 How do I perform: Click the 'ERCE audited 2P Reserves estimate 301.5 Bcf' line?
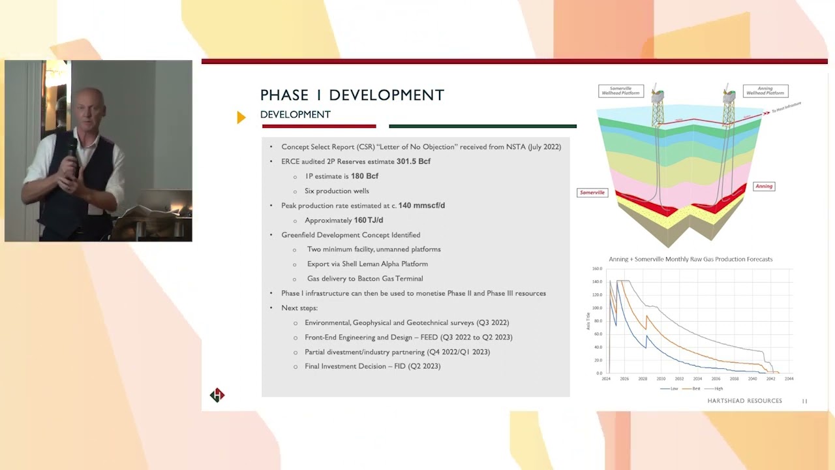click(x=356, y=161)
